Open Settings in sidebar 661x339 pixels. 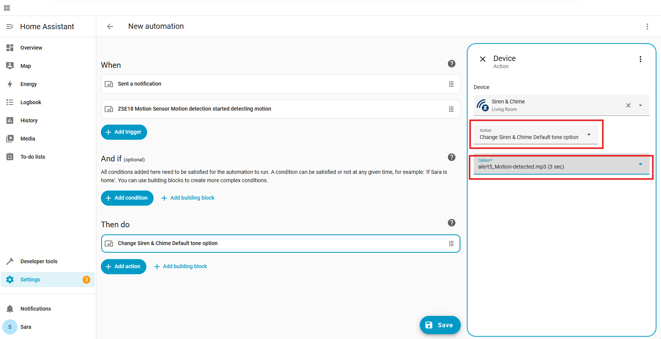48,280
